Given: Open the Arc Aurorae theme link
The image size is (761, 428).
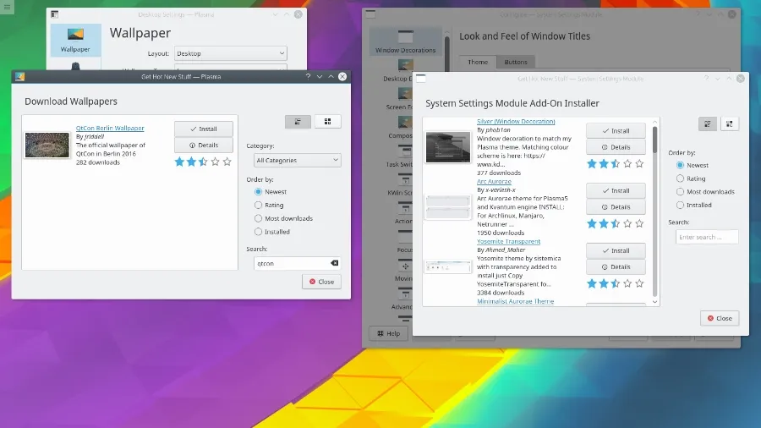Looking at the screenshot, I should coord(494,182).
